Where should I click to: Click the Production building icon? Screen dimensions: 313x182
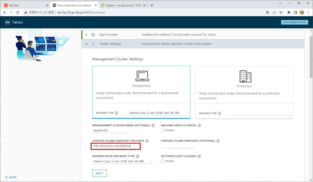click(245, 76)
